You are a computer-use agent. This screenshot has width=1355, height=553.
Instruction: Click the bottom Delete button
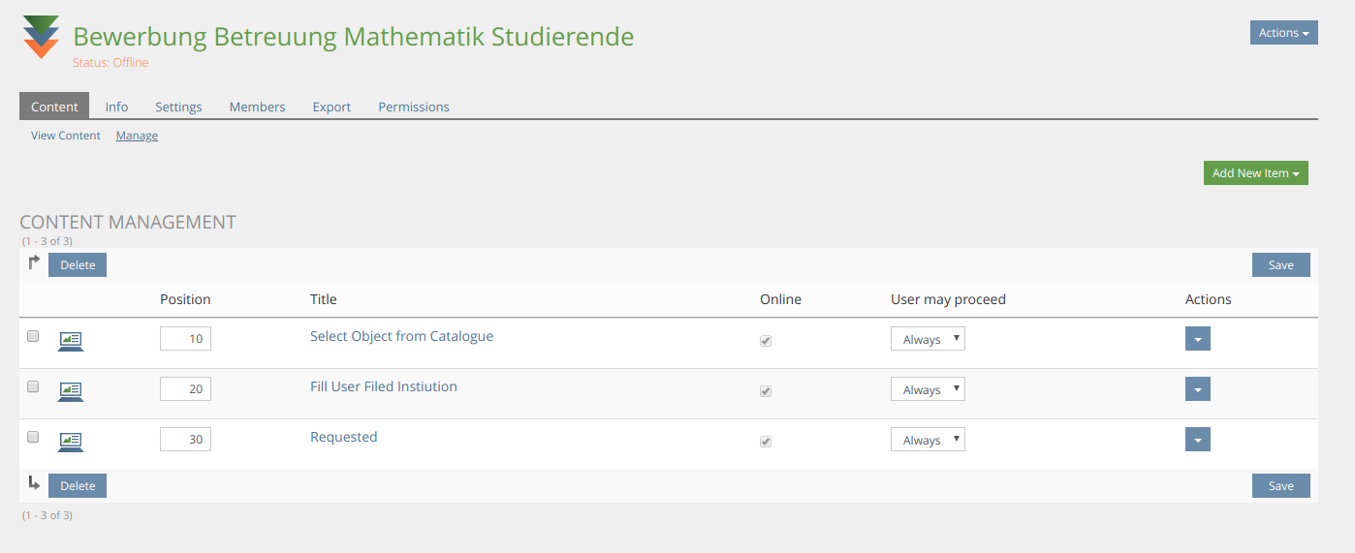[78, 486]
